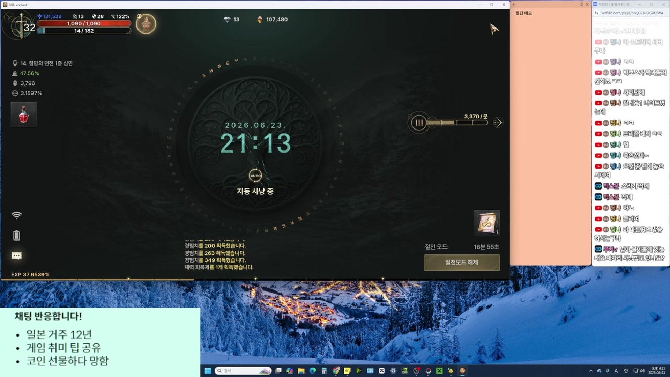The width and height of the screenshot is (670, 377).
Task: Expand the system tray hidden icons chevron
Action: tap(591, 371)
